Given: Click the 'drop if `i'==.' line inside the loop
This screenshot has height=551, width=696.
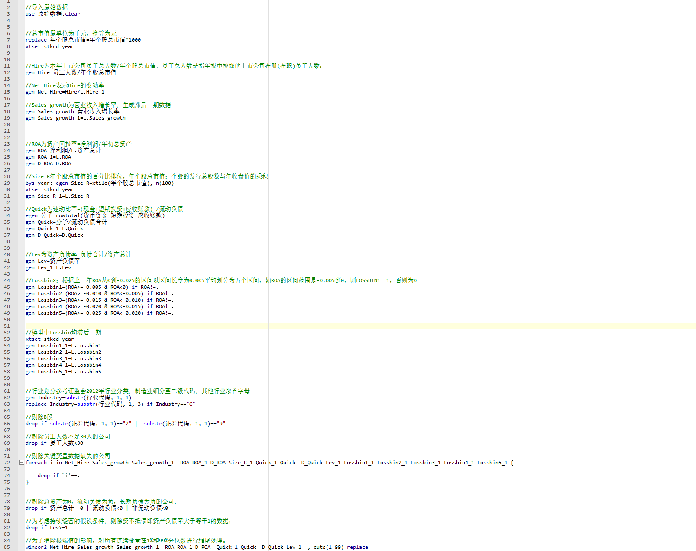Looking at the screenshot, I should pyautogui.click(x=58, y=476).
